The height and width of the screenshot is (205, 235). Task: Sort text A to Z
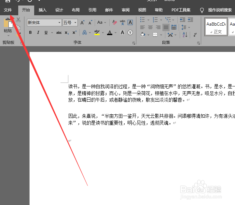pos(185,35)
